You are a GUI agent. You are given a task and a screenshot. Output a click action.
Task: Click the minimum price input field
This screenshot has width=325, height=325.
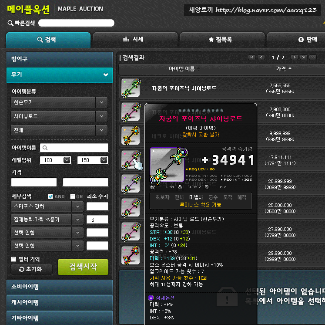[34, 182]
